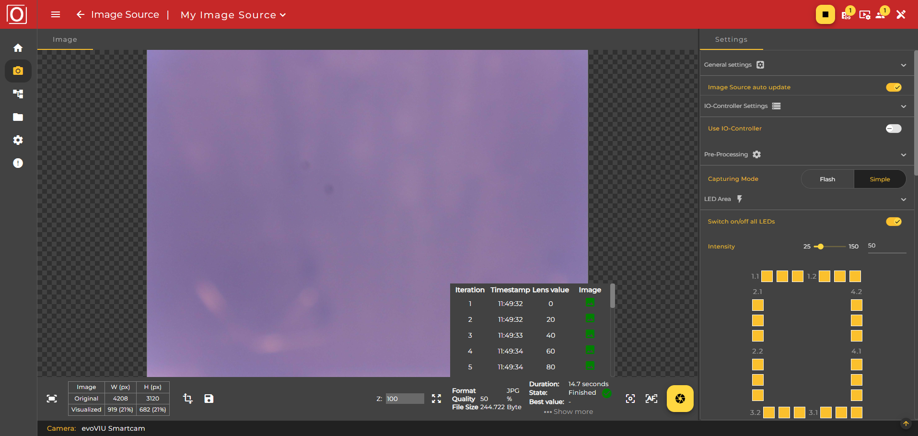
Task: Expand the LED Area section
Action: coord(903,200)
